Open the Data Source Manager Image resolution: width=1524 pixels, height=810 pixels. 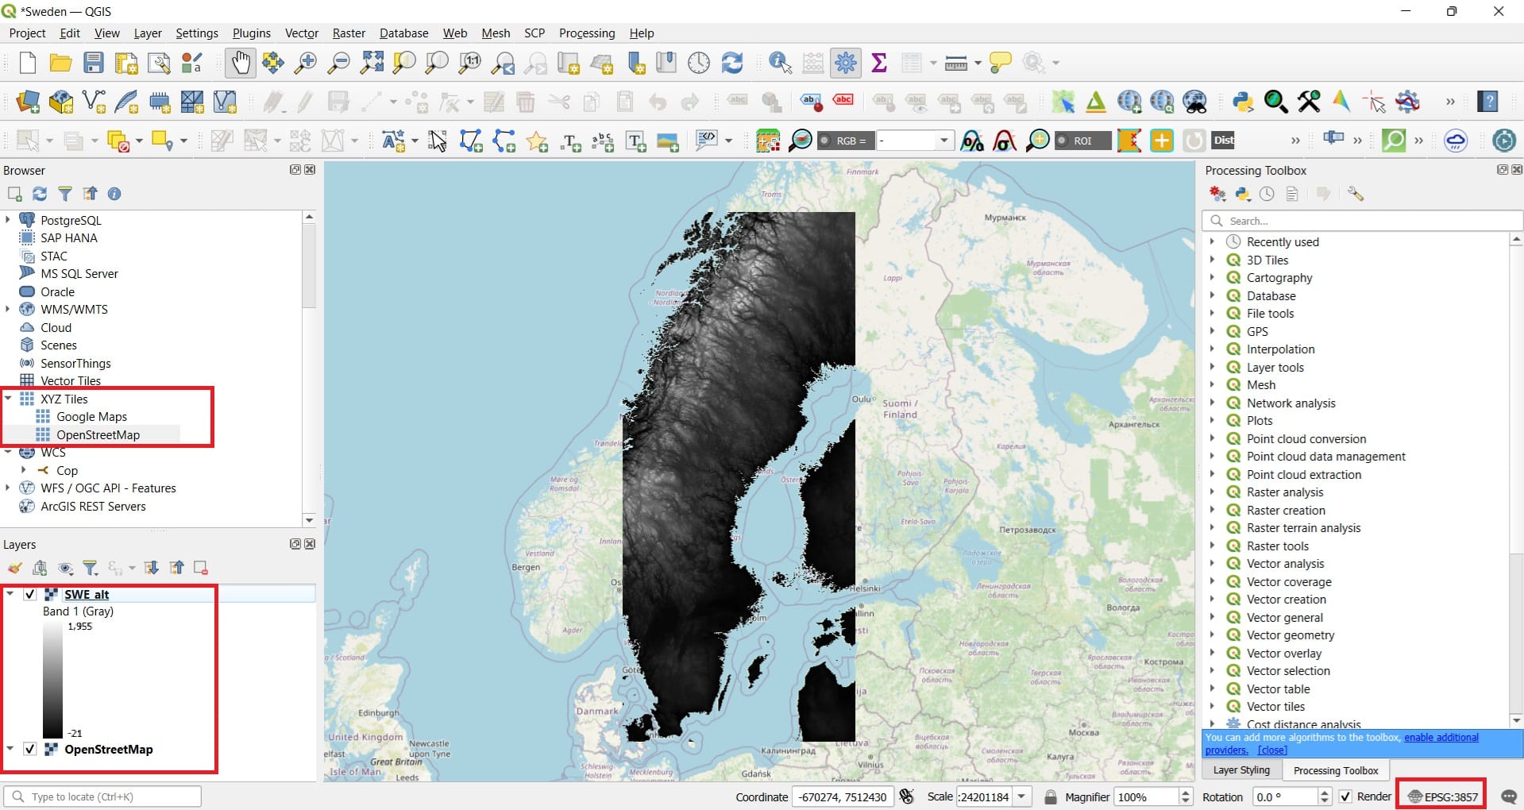pos(28,102)
